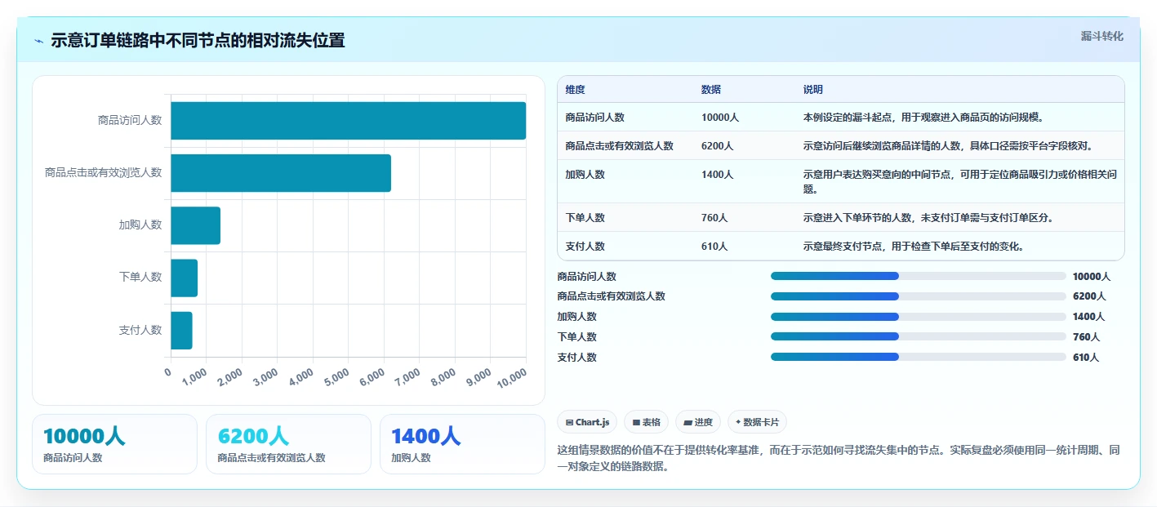The image size is (1157, 507).
Task: Click the 5,000 axis tick label
Action: click(337, 377)
